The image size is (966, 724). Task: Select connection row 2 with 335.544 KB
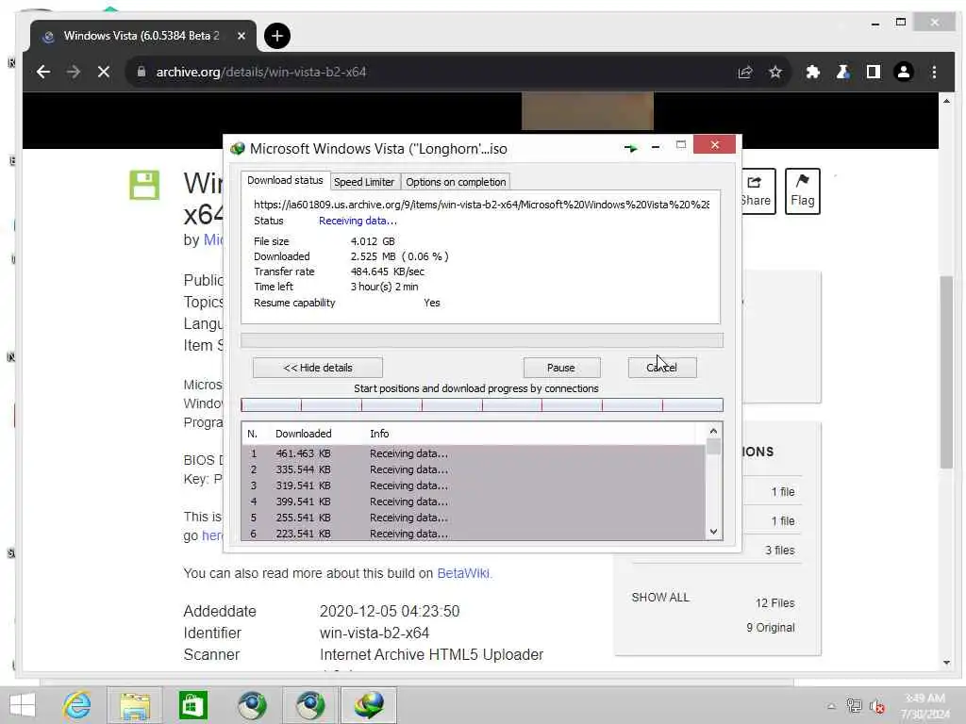point(474,469)
